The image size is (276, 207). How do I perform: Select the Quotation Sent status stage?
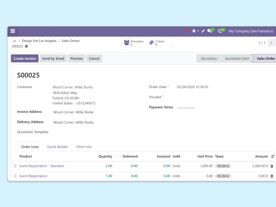point(237,58)
